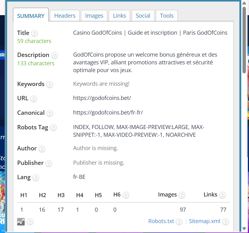Click the 'Author is missing.' message
Image resolution: width=249 pixels, height=233 pixels.
pyautogui.click(x=95, y=148)
